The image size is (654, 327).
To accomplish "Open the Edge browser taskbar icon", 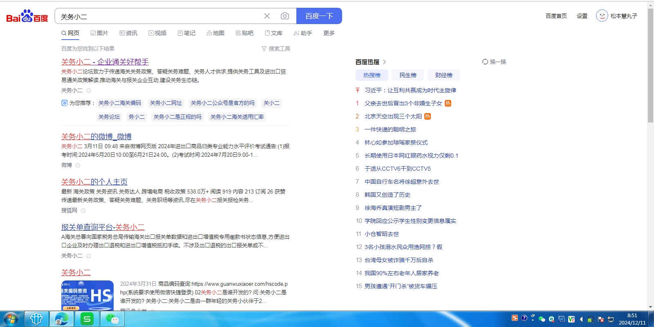I will tap(62, 319).
